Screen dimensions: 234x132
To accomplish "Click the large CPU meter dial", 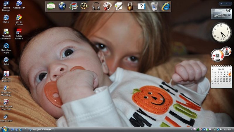I will (x=217, y=55).
